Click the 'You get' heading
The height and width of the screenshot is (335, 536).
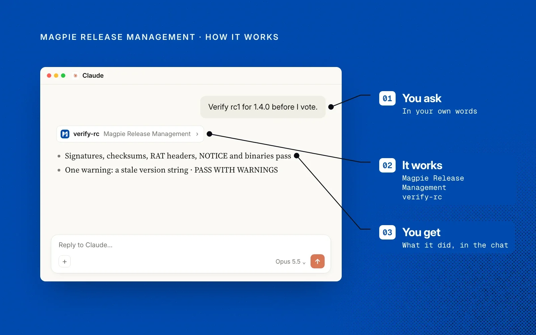(x=421, y=232)
